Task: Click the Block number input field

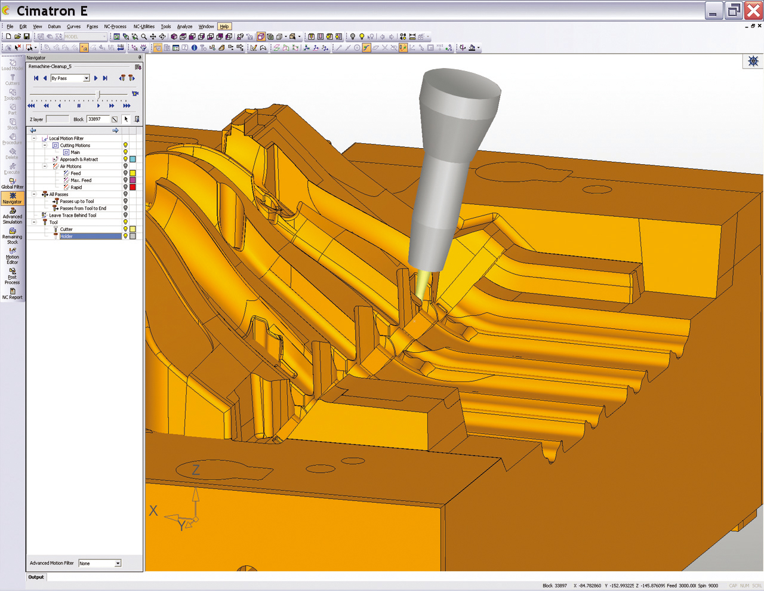Action: (98, 119)
